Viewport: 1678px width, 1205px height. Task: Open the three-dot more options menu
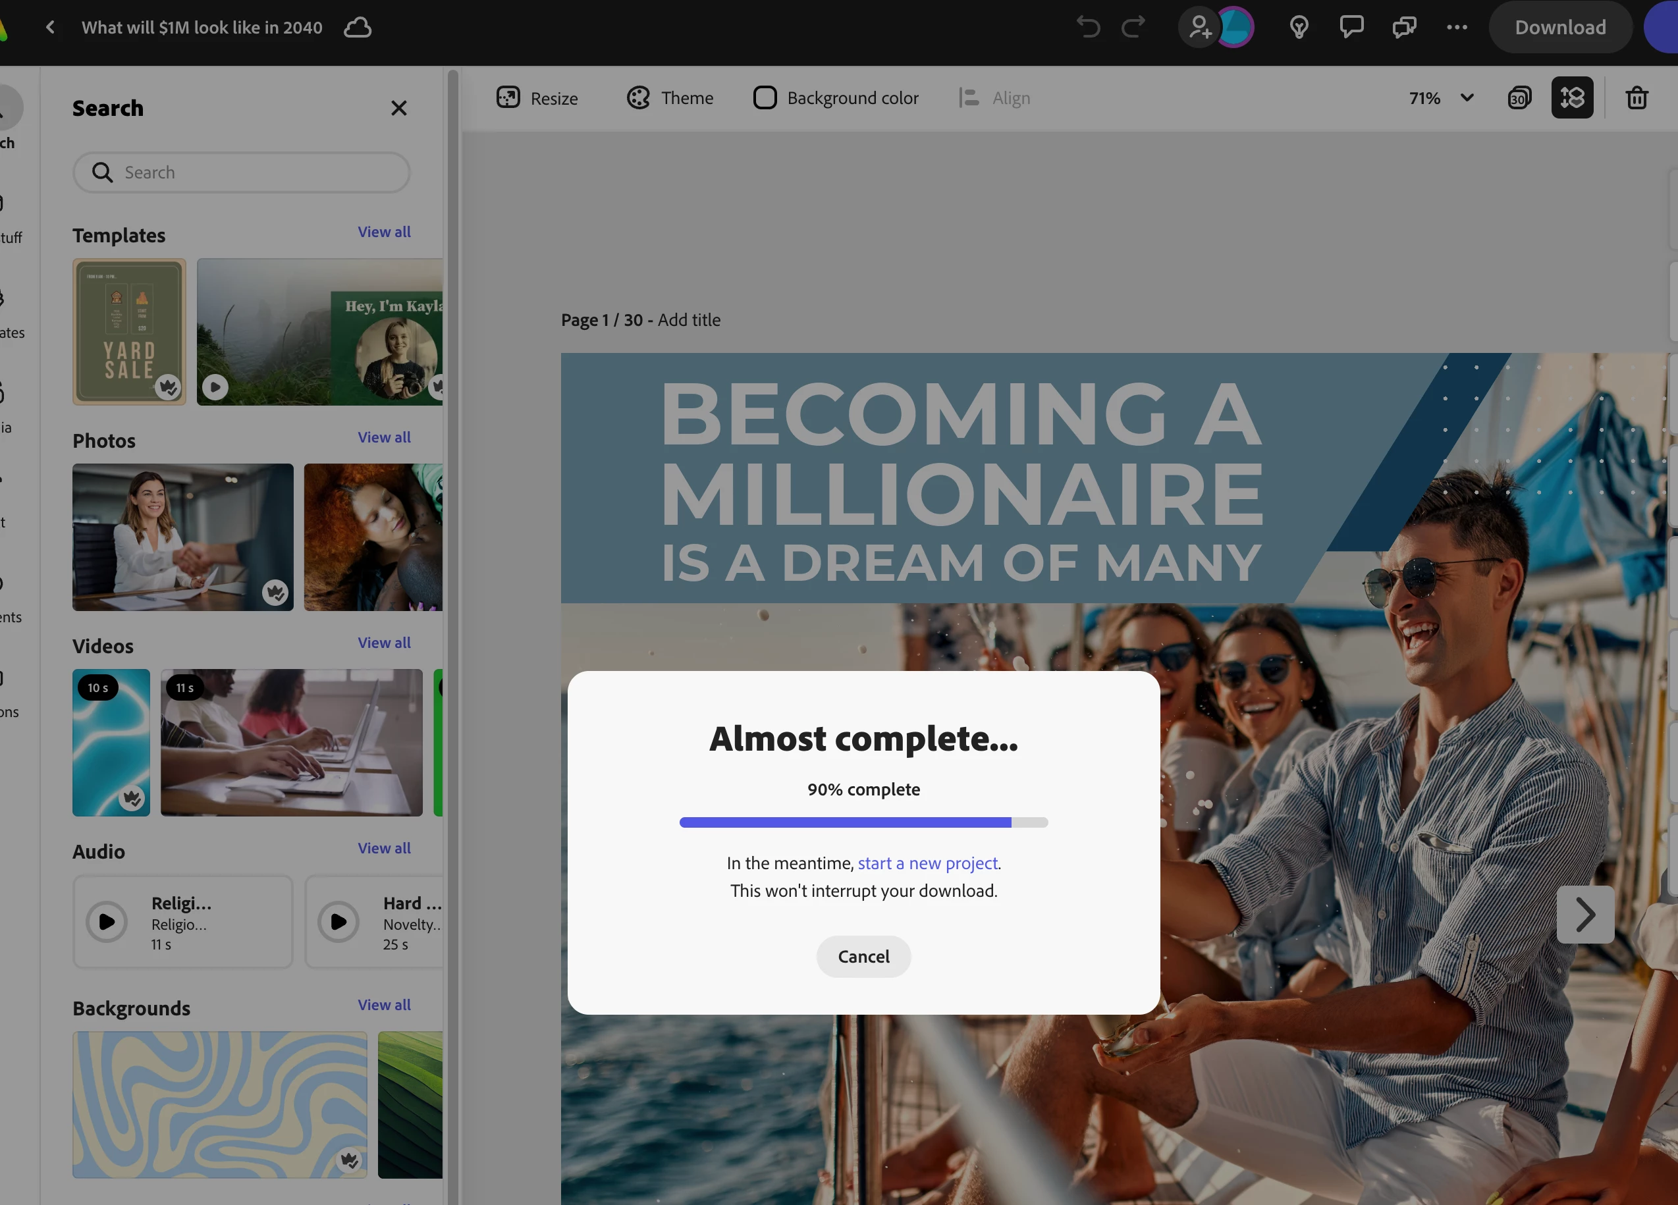1456,28
